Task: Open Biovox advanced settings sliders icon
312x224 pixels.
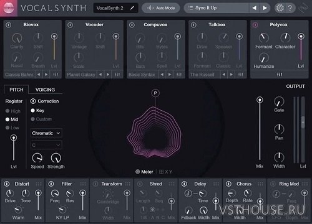Action: point(56,75)
